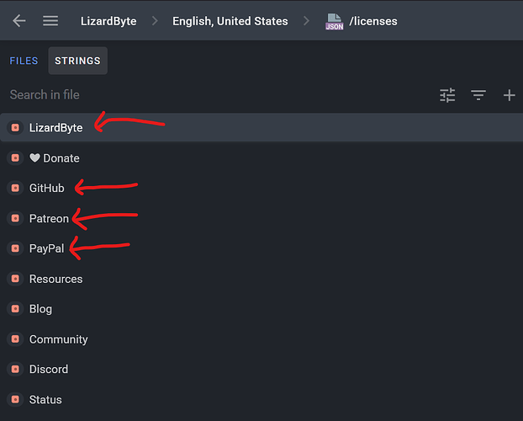The height and width of the screenshot is (421, 523).
Task: Click the plus add string icon
Action: coord(509,95)
